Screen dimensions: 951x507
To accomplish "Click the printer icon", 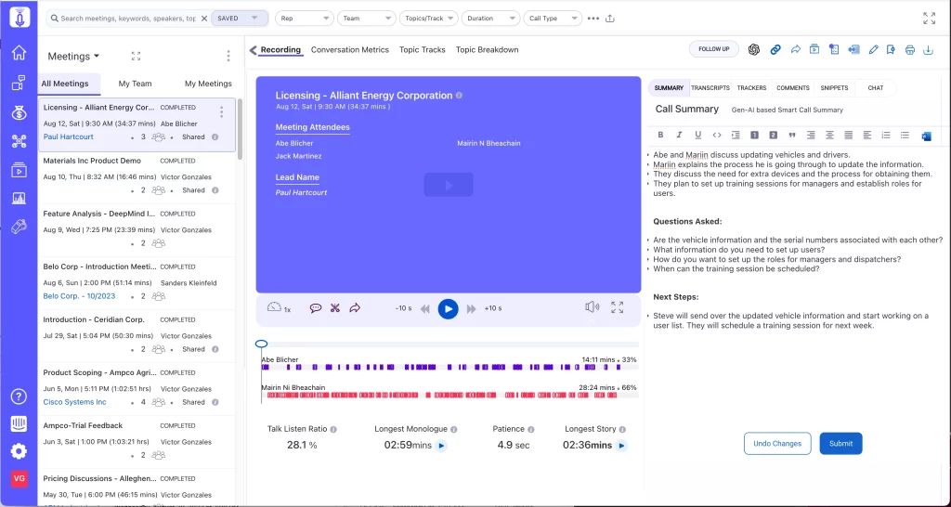I will [x=910, y=50].
